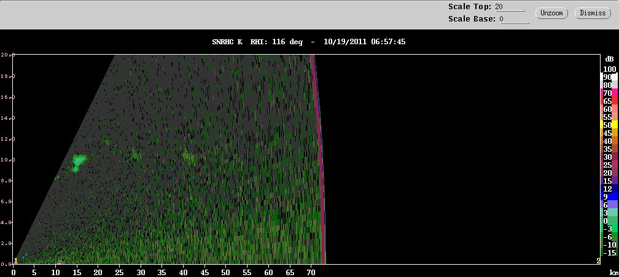The height and width of the screenshot is (277, 619).
Task: Click the 10.0 height axis label
Action: coord(7,160)
